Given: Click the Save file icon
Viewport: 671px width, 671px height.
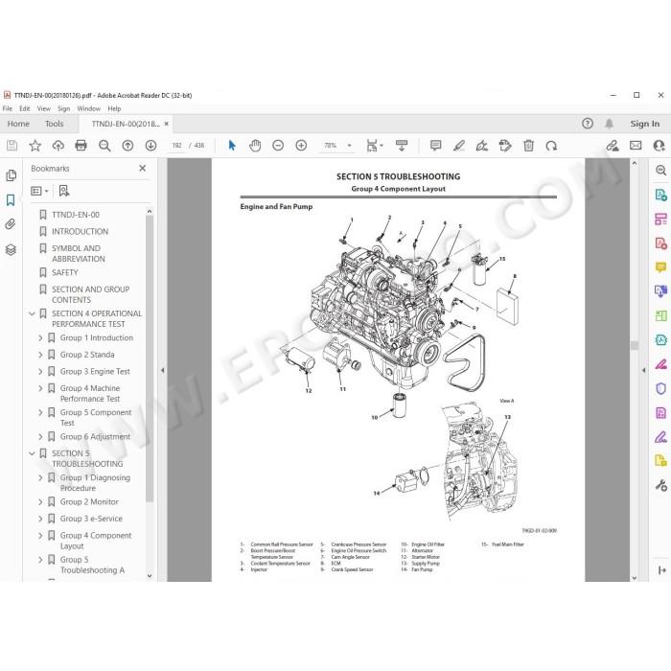Looking at the screenshot, I should pos(12,146).
